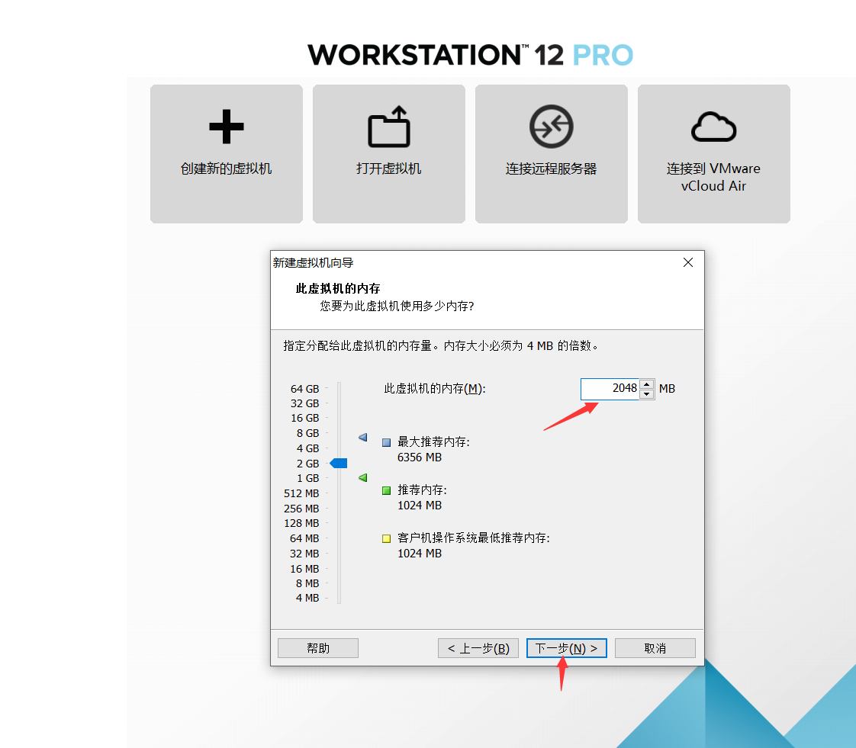Viewport: 856px width, 748px height.
Task: Click the 8 MB slider label
Action: (x=307, y=584)
